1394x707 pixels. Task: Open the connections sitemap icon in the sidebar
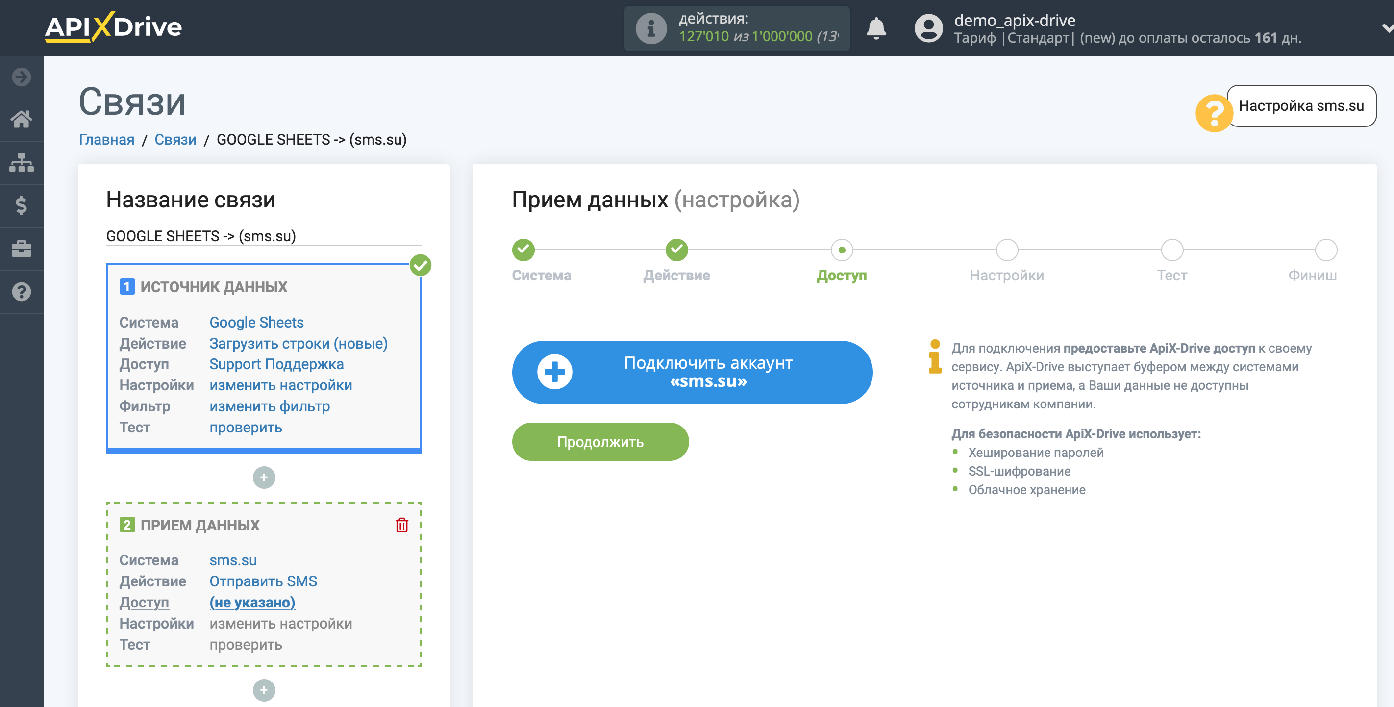(x=22, y=162)
